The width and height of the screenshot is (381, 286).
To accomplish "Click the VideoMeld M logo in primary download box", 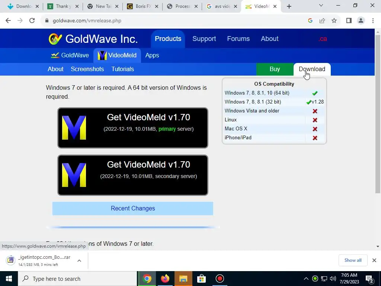I will [x=74, y=128].
